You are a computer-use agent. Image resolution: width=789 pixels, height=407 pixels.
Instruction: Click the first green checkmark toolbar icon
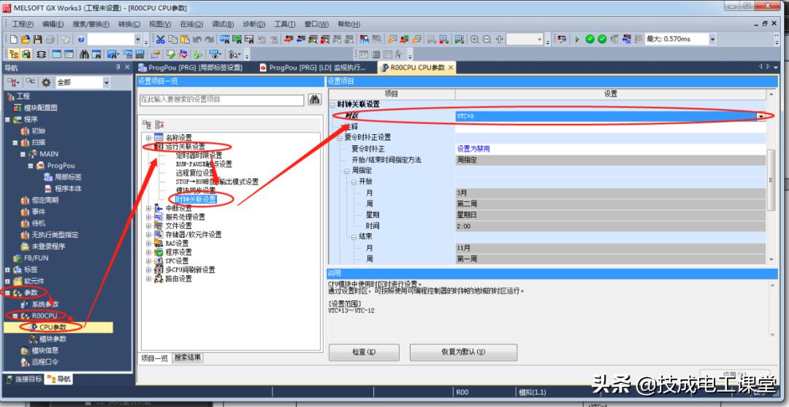pos(590,39)
